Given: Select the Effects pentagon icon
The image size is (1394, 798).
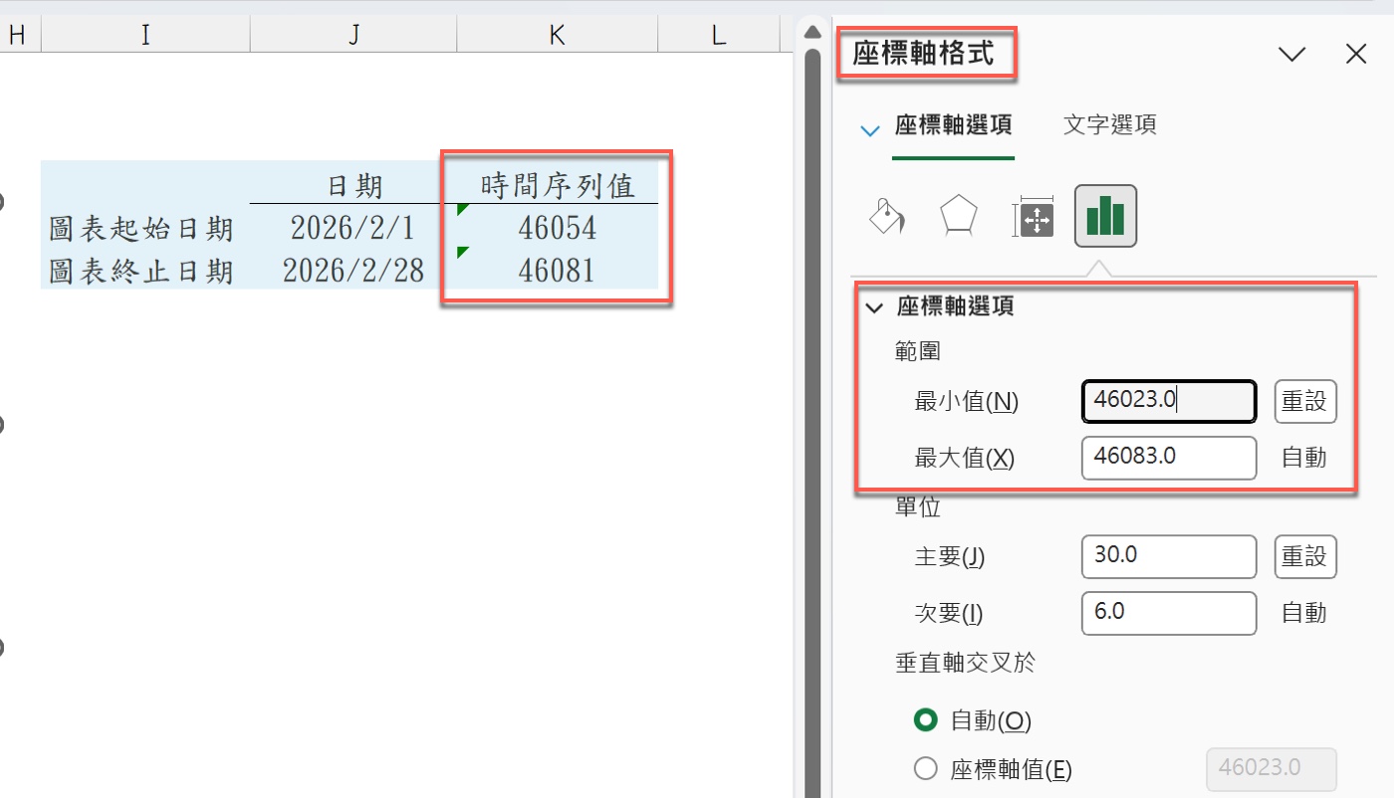Looking at the screenshot, I should (x=959, y=216).
